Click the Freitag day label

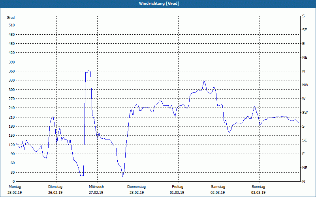coord(177,187)
